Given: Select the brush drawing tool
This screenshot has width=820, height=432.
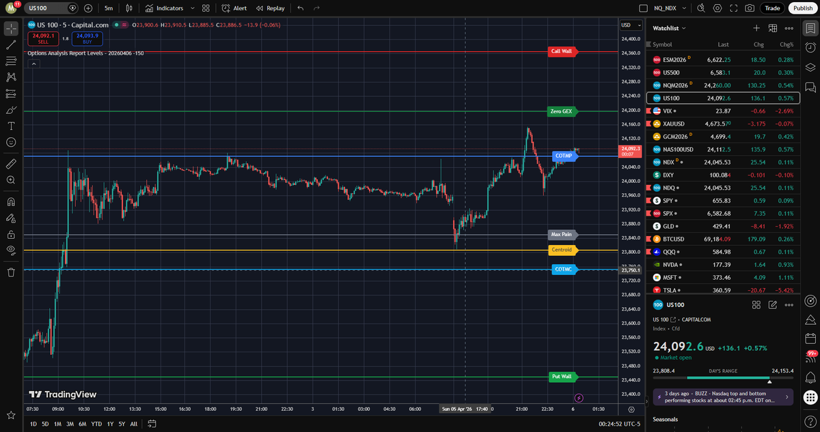Looking at the screenshot, I should pos(11,110).
